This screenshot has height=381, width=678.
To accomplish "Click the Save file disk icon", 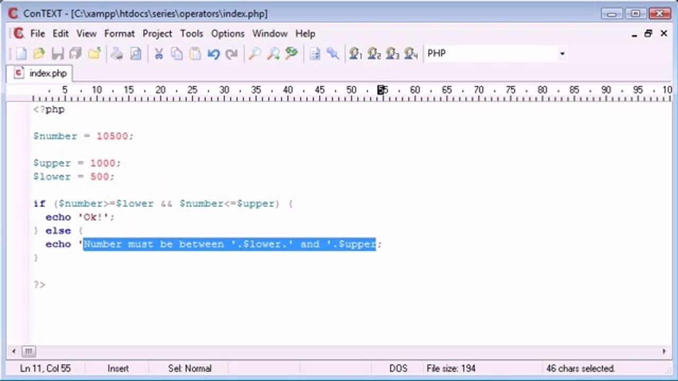I will 57,53.
